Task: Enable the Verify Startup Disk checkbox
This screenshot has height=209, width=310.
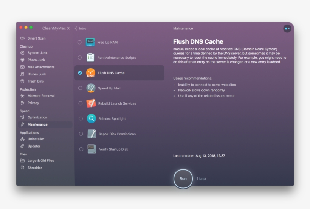Action: [x=81, y=149]
